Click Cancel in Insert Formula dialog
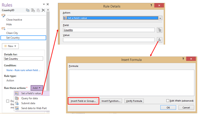Image resolution: width=198 pixels, height=114 pixels. tap(186, 108)
